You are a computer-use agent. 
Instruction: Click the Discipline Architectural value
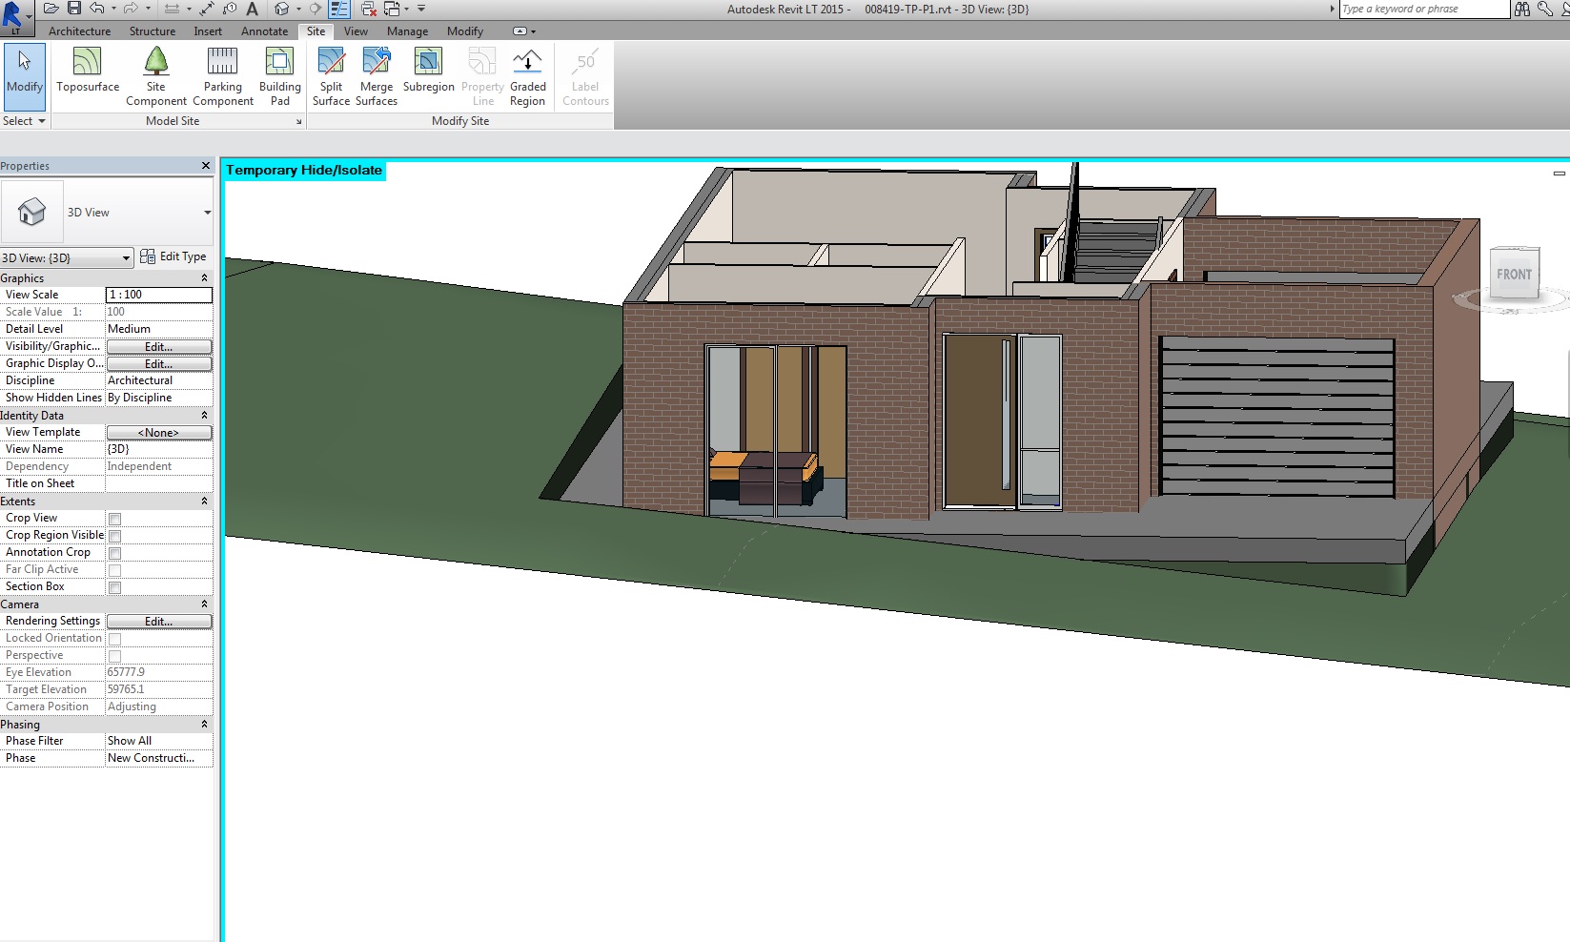pos(159,380)
